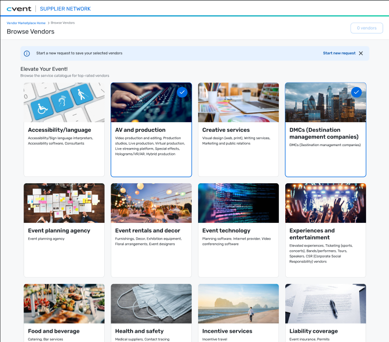Image resolution: width=389 pixels, height=342 pixels.
Task: Select the Accessibility/language card image
Action: (x=64, y=102)
